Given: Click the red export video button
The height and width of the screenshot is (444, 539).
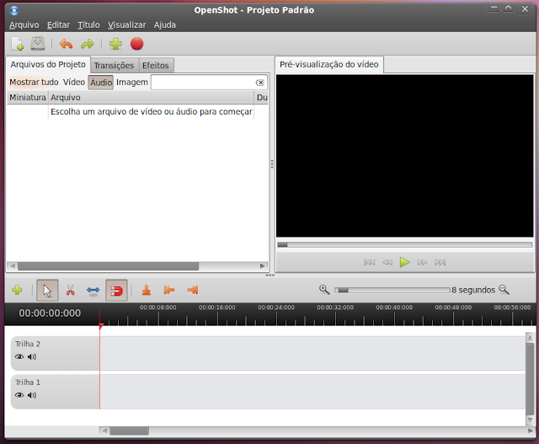Looking at the screenshot, I should coord(136,44).
